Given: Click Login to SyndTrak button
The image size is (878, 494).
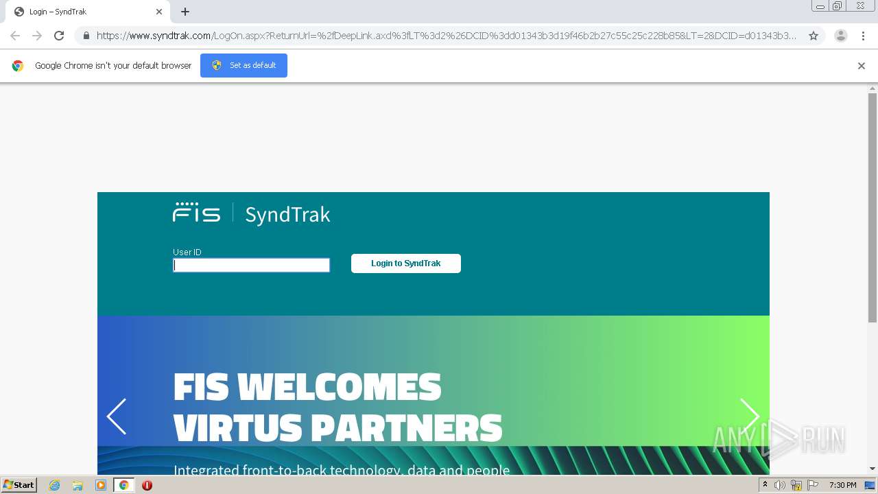Looking at the screenshot, I should [406, 263].
